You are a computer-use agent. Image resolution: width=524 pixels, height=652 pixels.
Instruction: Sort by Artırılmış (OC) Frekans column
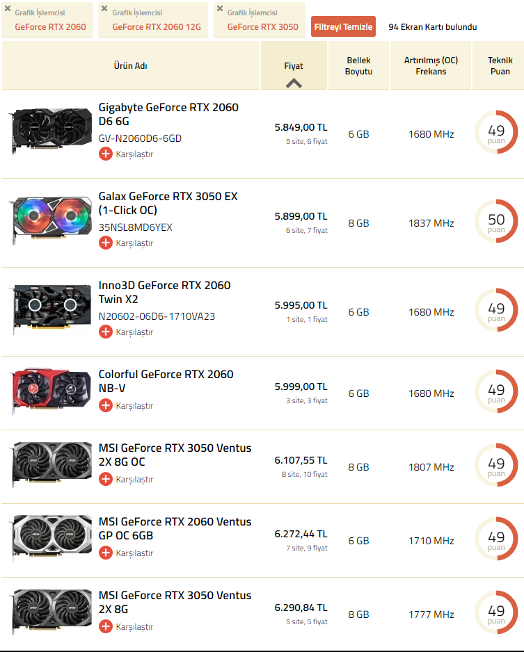[x=431, y=66]
